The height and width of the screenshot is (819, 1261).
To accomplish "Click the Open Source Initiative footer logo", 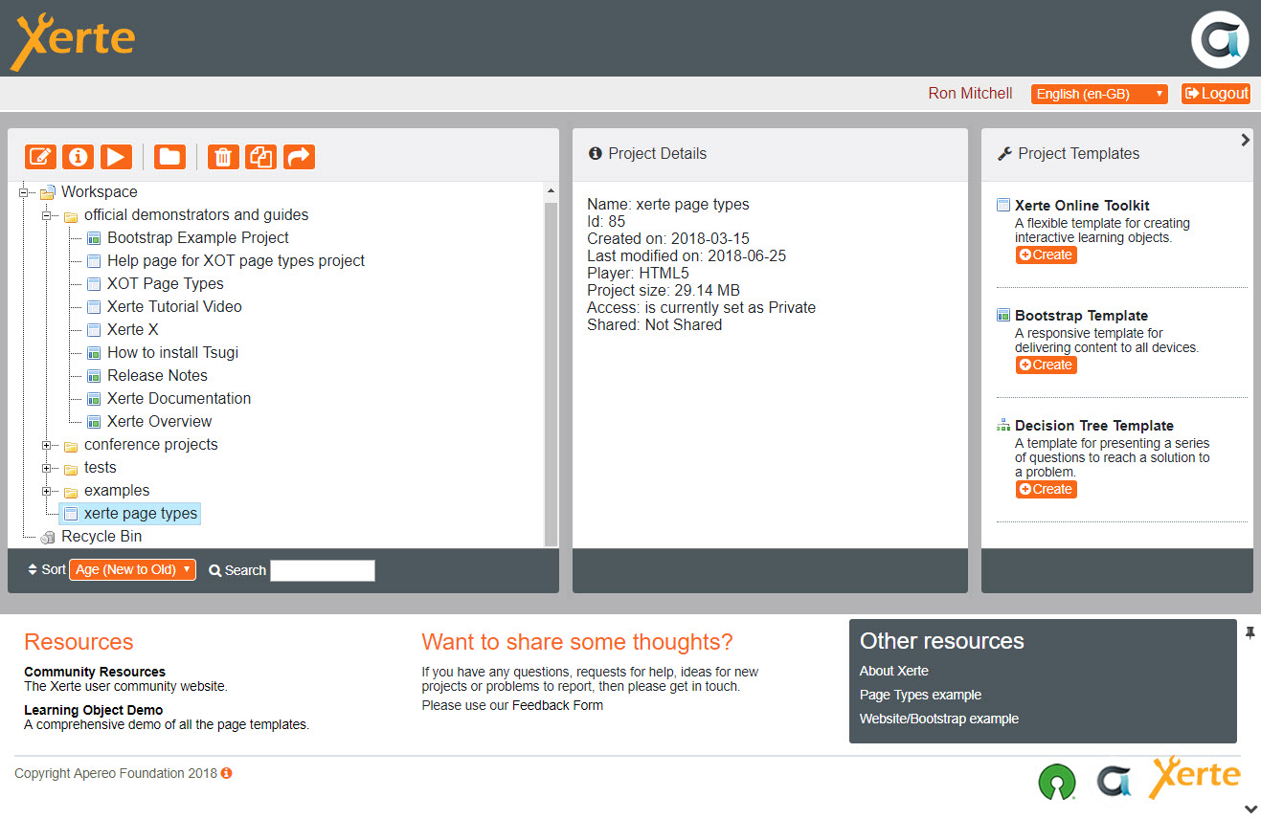I will 1057,782.
